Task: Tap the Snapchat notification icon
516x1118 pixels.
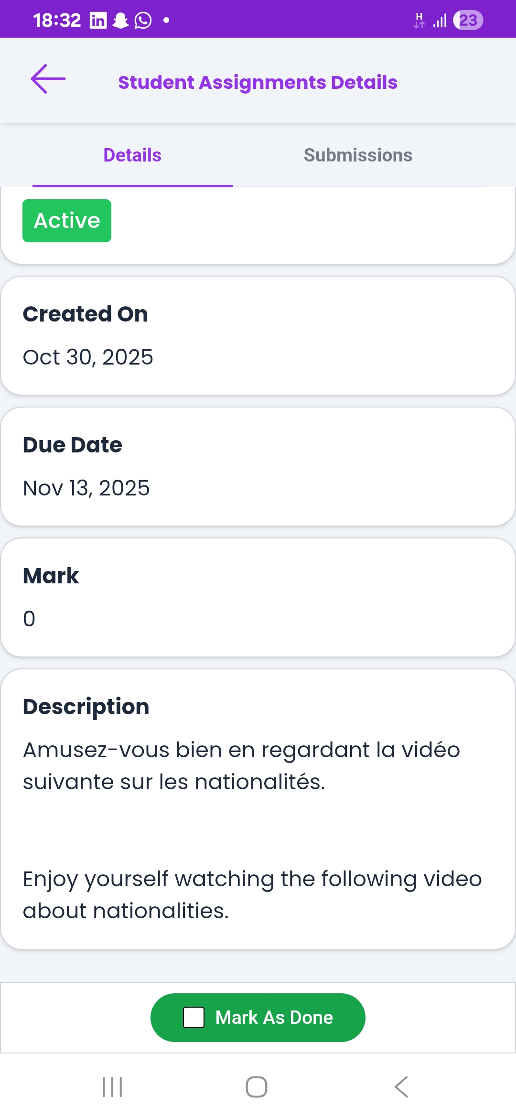Action: pos(121,21)
